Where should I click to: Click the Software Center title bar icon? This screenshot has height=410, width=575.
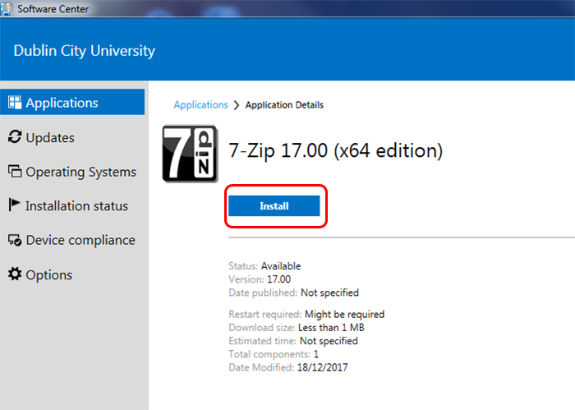pyautogui.click(x=7, y=8)
